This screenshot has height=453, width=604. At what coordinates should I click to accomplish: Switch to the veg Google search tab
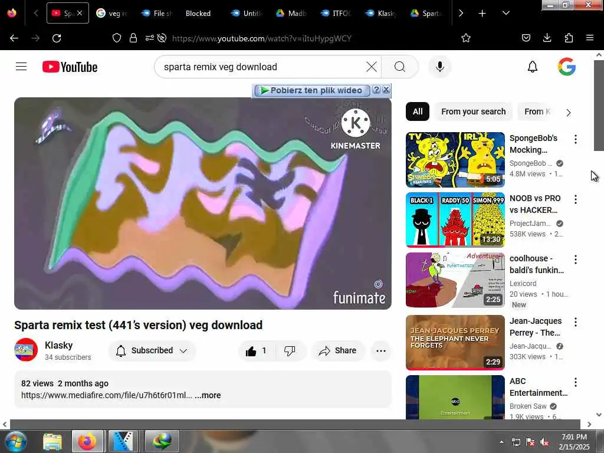coord(111,13)
